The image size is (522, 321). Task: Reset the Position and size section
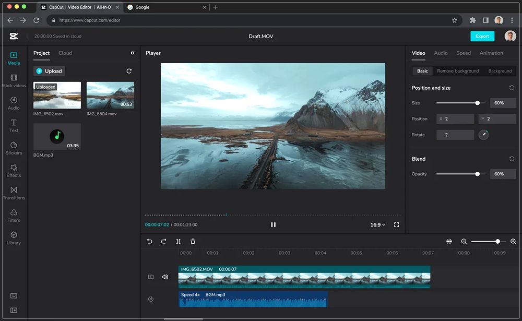(512, 88)
